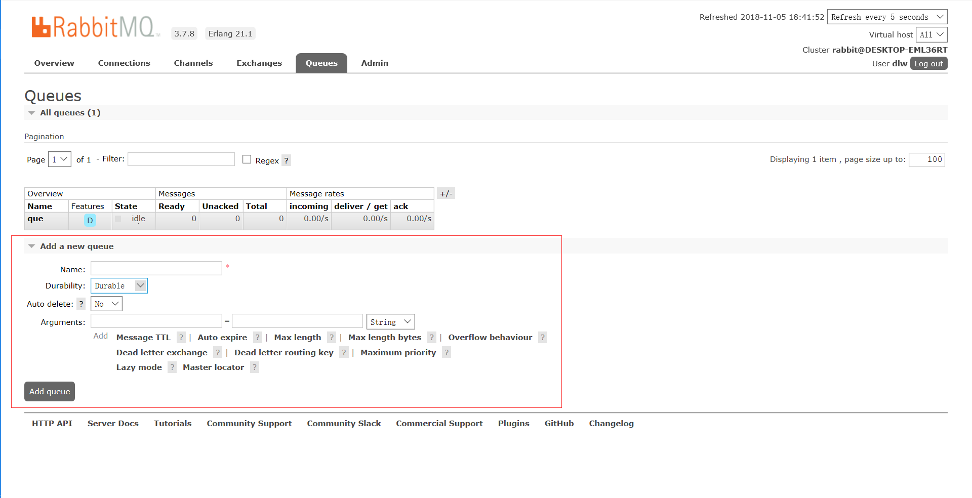Viewport: 972px width, 498px height.
Task: Focus the Arguments key field
Action: [x=156, y=321]
